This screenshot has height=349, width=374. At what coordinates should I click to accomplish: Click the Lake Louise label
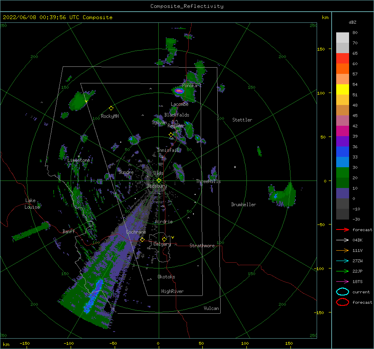(x=32, y=204)
